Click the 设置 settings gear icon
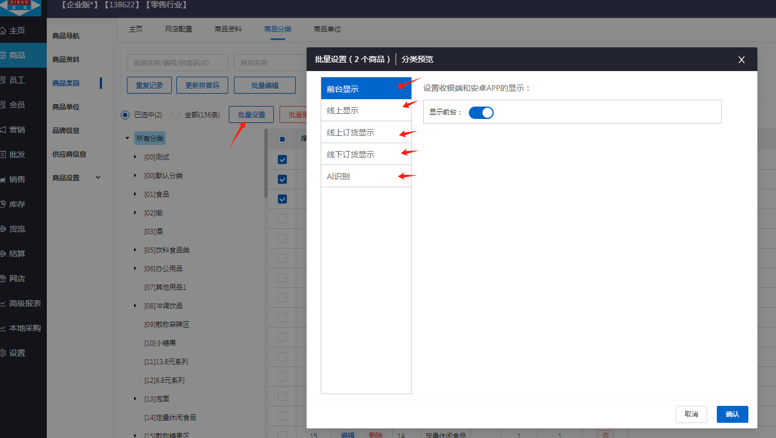 coord(3,353)
